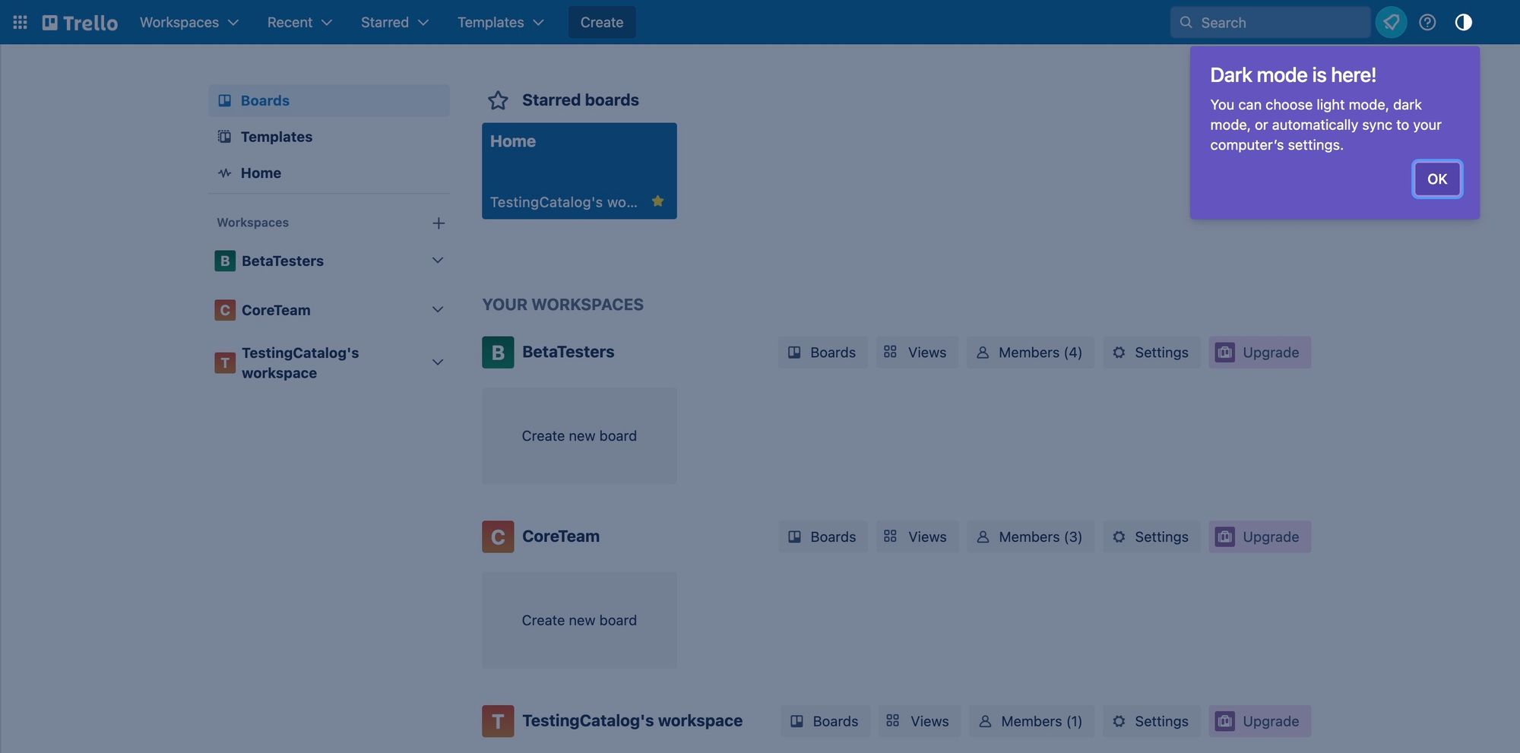Dismiss dark mode popup with OK
The height and width of the screenshot is (753, 1520).
coord(1437,179)
